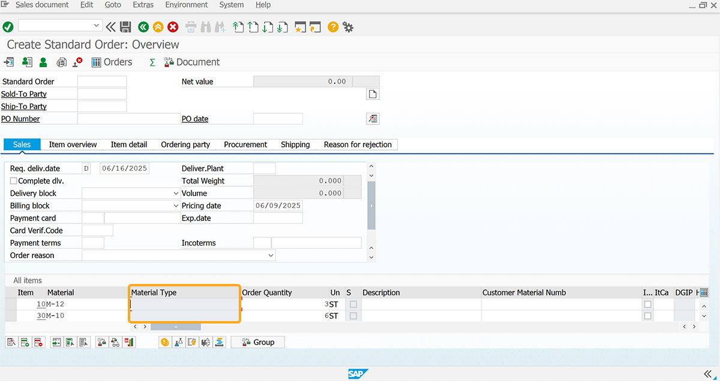Toggle the I... column checkbox for M-10 row
Image resolution: width=720 pixels, height=381 pixels.
click(647, 316)
